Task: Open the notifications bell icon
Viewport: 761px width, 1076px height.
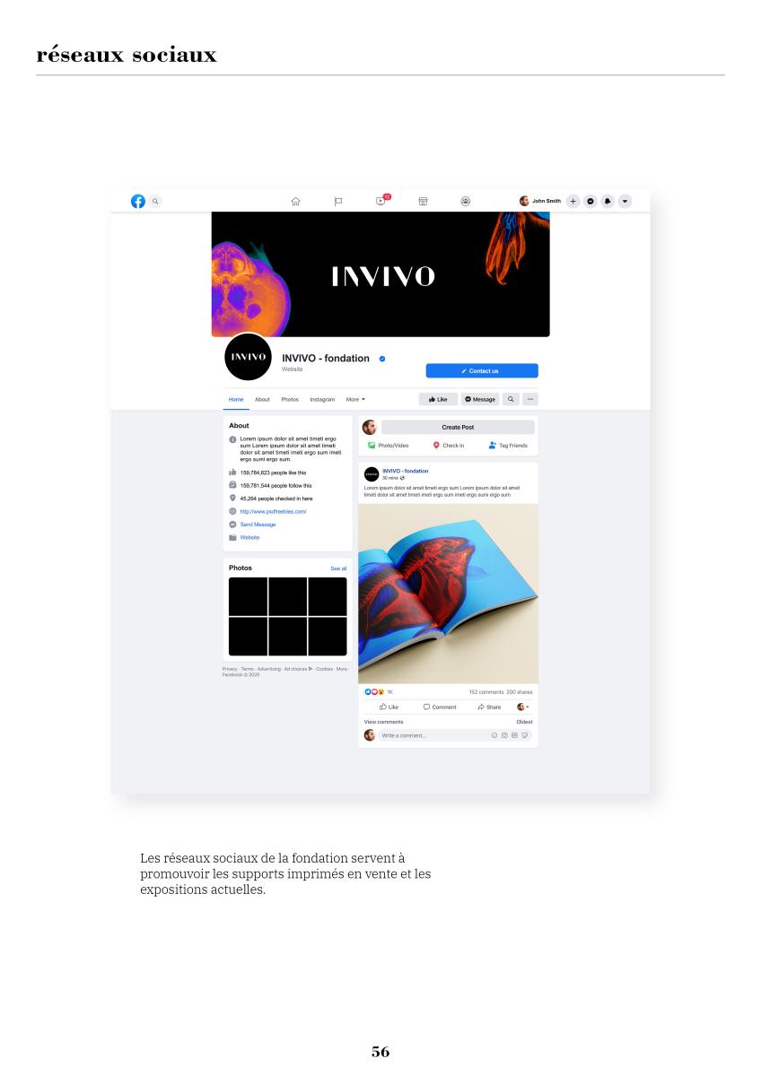Action: click(x=608, y=201)
